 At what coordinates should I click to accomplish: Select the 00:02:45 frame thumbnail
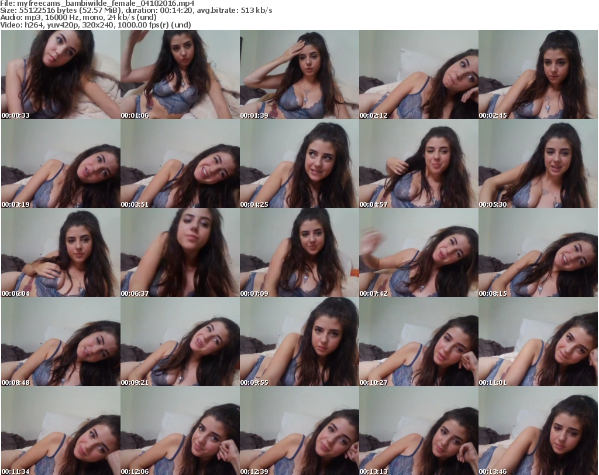pyautogui.click(x=538, y=75)
